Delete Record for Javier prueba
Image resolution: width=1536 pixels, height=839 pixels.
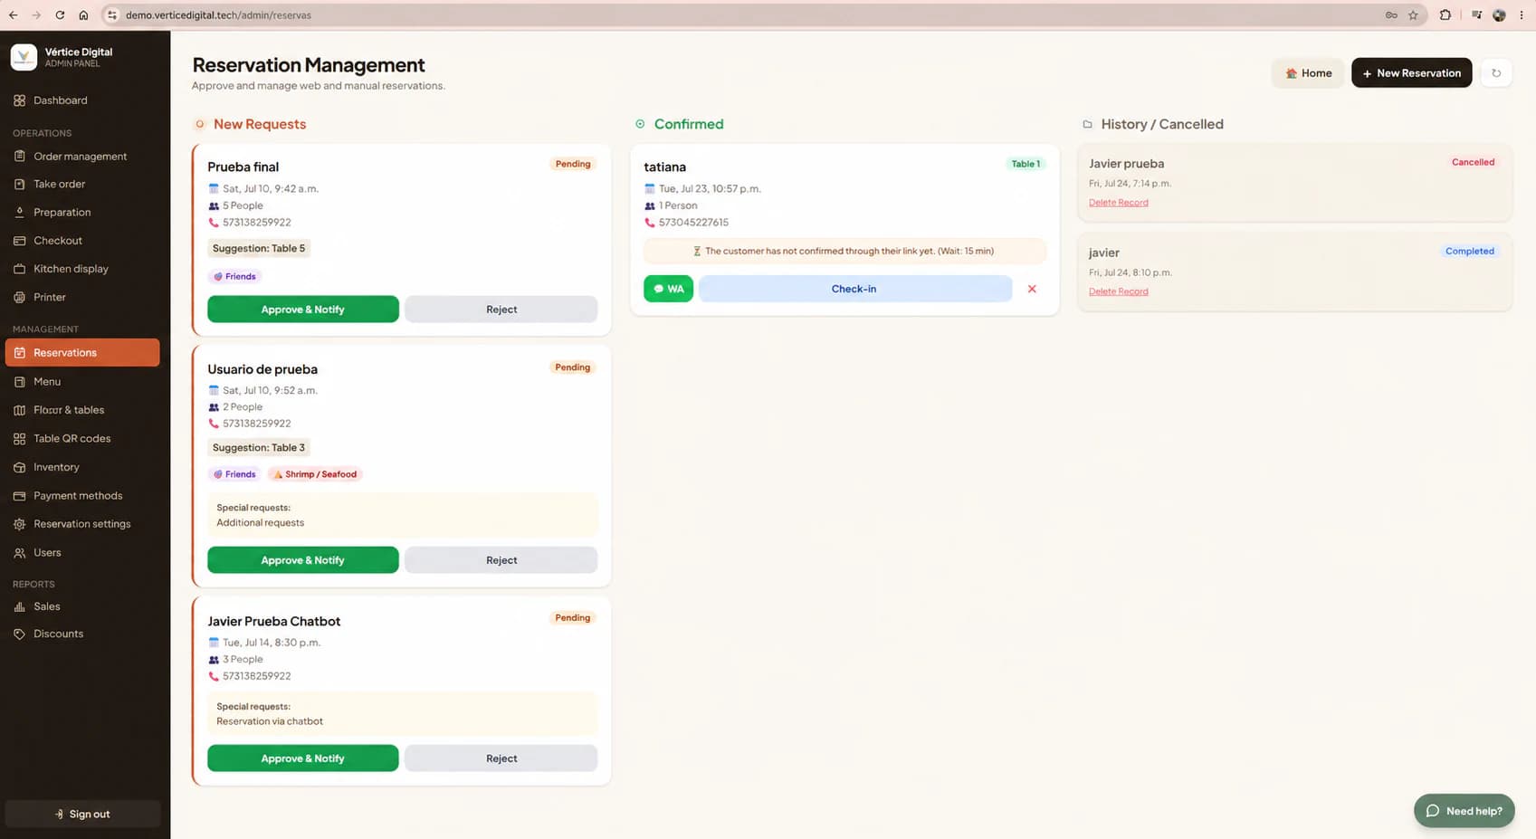tap(1118, 203)
